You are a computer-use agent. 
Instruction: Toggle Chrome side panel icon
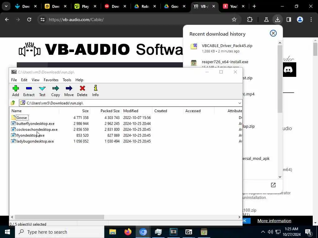[288, 20]
